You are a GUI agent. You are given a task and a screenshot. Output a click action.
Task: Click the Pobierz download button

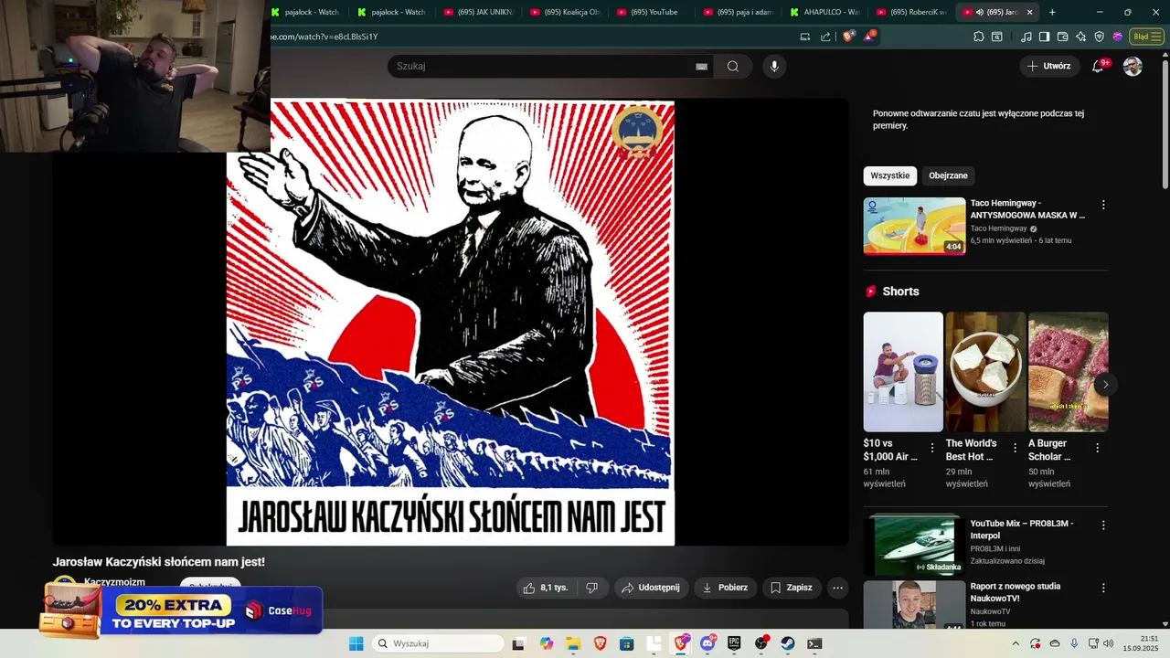coord(725,588)
